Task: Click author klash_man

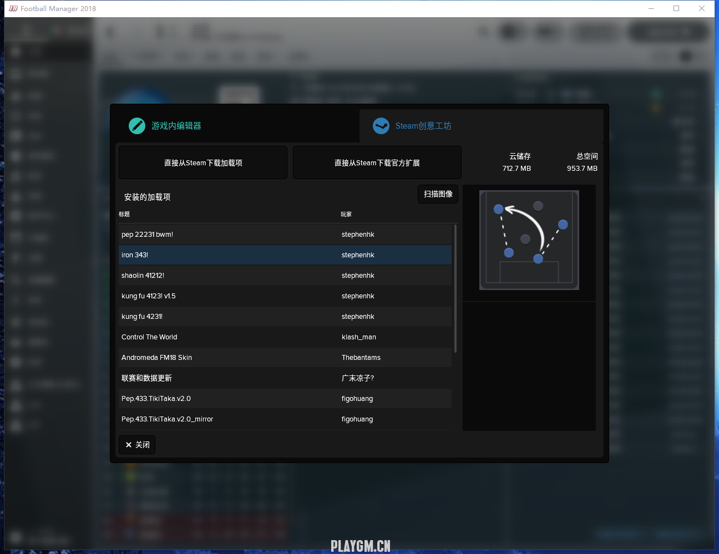Action: [359, 337]
